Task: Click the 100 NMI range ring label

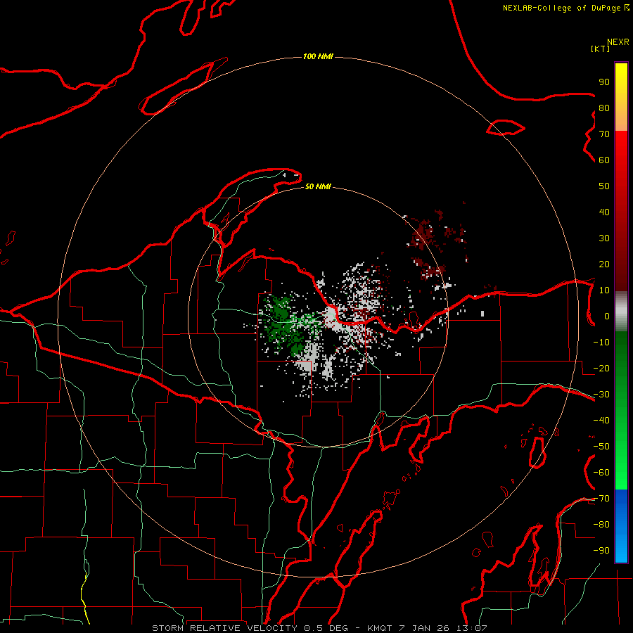Action: point(318,56)
